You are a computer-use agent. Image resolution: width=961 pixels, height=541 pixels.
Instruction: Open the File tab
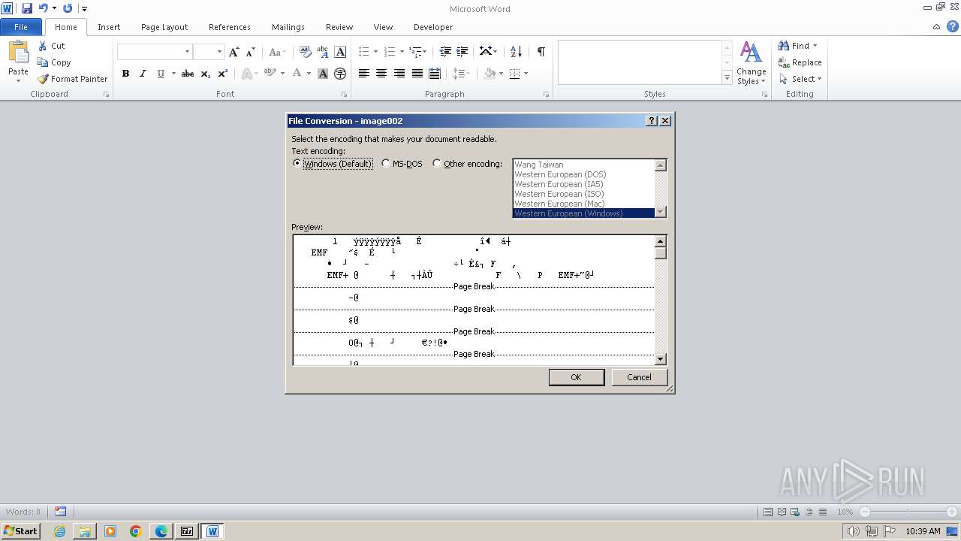point(21,27)
